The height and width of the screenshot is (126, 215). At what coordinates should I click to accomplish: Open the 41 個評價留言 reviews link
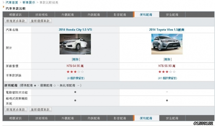[167, 78]
